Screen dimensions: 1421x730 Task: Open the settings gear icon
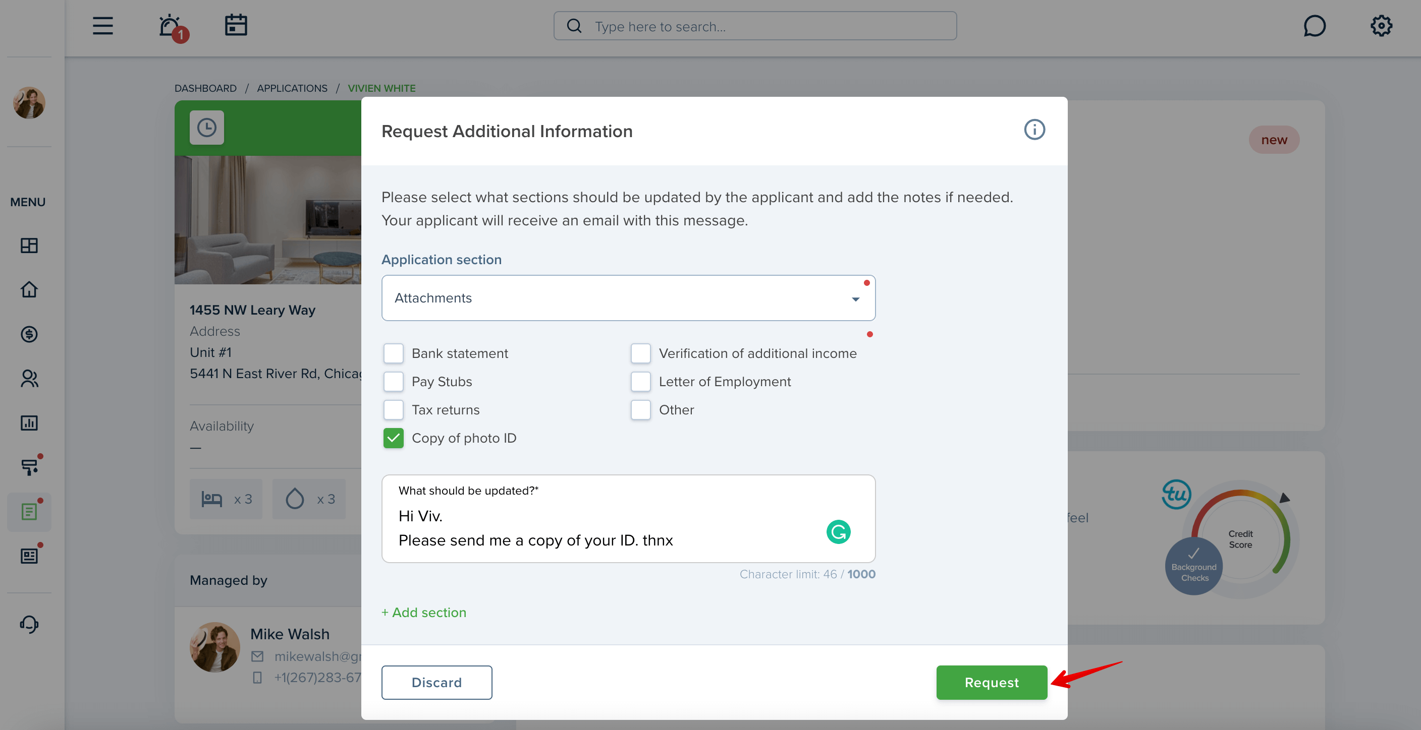pyautogui.click(x=1381, y=26)
